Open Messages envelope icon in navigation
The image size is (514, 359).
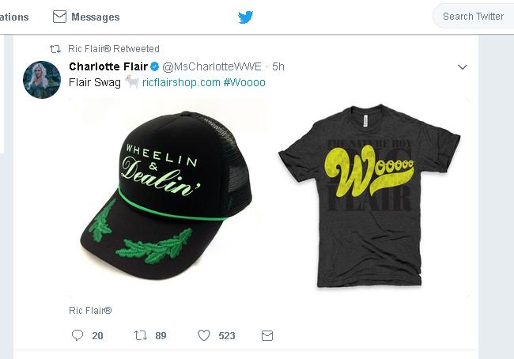coord(59,17)
